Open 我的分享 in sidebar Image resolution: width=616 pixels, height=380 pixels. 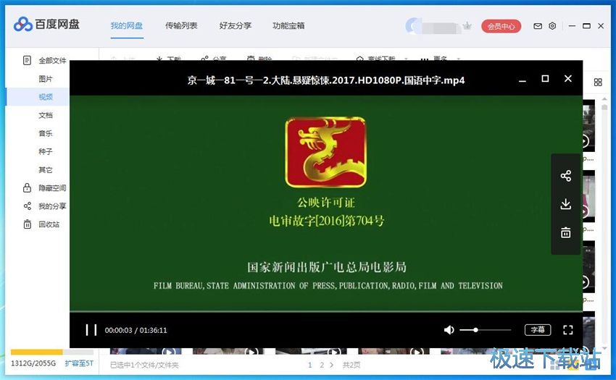(x=52, y=206)
